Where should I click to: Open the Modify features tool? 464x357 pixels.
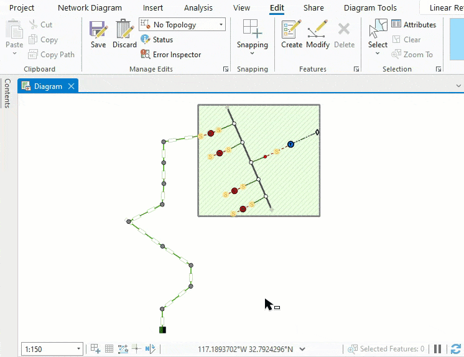point(317,29)
